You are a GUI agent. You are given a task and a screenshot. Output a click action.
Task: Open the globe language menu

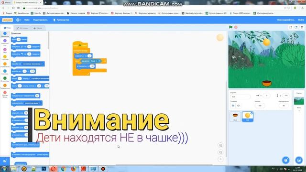coord(19,20)
